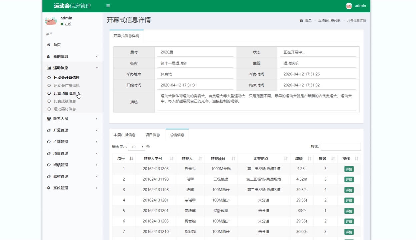Open 系统管理 via the gear icon
Image resolution: width=416 pixels, height=240 pixels.
[x=48, y=188]
